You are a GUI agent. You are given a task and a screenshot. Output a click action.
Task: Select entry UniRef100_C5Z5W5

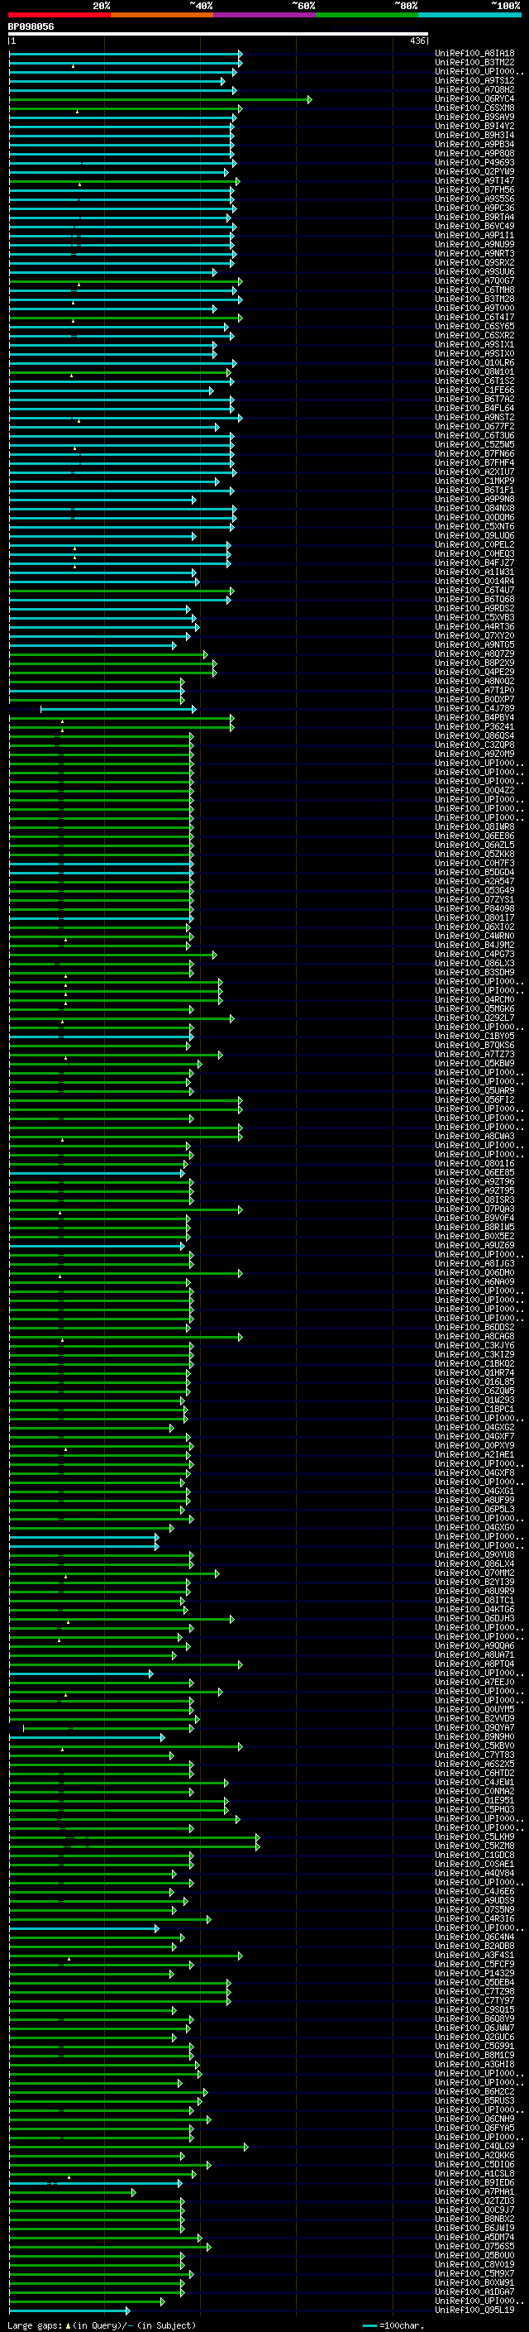tap(474, 444)
